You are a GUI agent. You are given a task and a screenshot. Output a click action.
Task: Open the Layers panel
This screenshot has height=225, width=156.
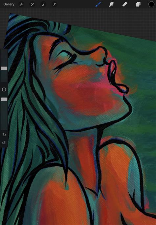pyautogui.click(x=138, y=4)
